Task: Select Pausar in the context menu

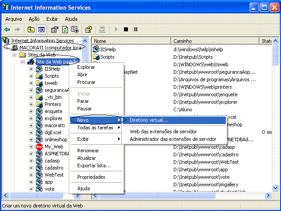Action: pyautogui.click(x=97, y=109)
